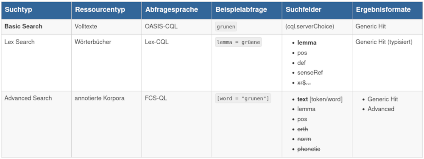
Task: Click the Beispielabfrage column header
Action: click(241, 10)
